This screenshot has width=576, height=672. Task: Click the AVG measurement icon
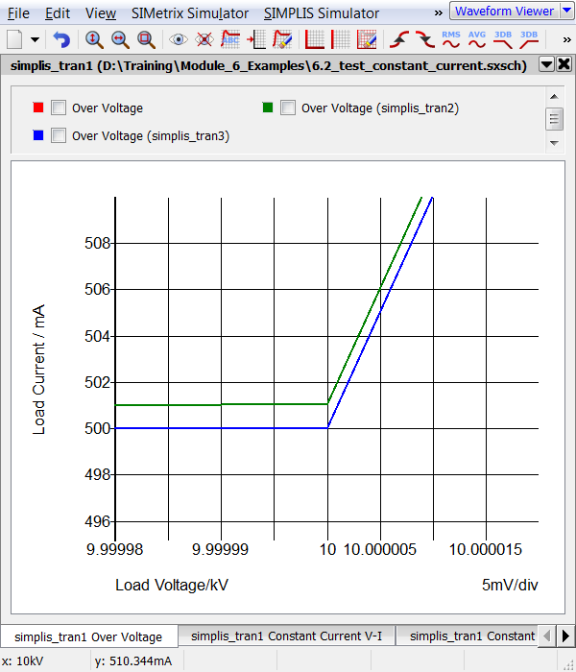coord(476,39)
